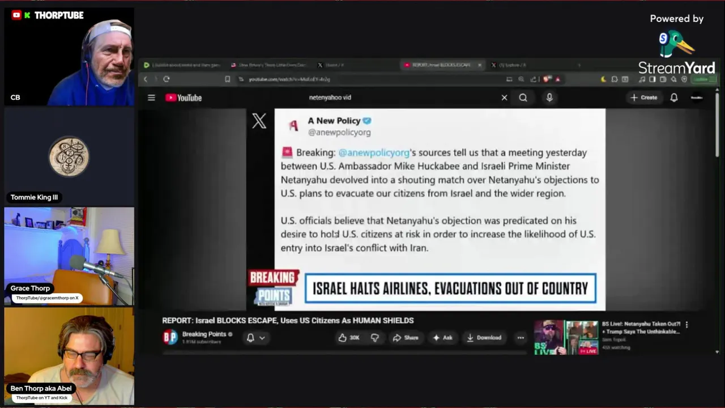
Task: Open the Breaking Points channel avatar
Action: 170,337
